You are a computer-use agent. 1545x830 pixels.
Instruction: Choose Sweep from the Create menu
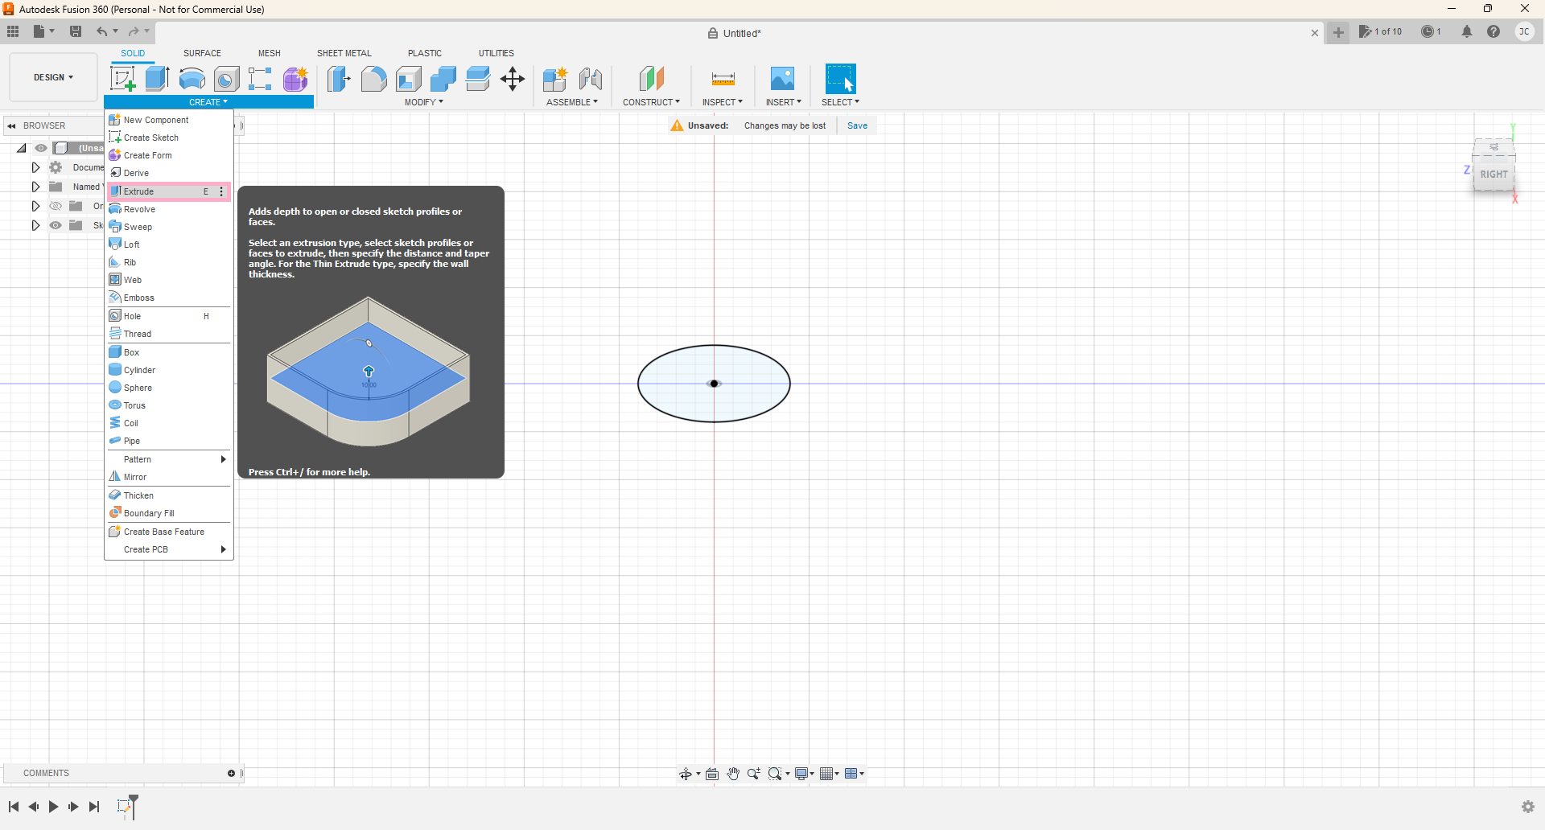point(169,227)
